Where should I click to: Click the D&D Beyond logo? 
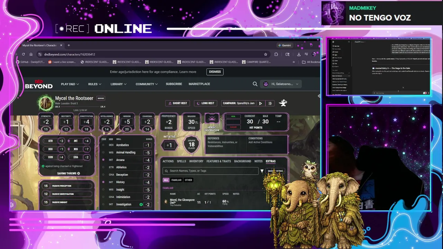pyautogui.click(x=38, y=84)
